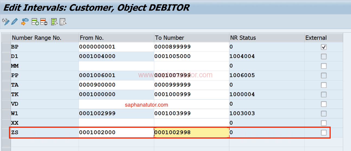This screenshot has height=151, width=351.
Task: Click the empty To Number field for VD
Action: point(191,104)
